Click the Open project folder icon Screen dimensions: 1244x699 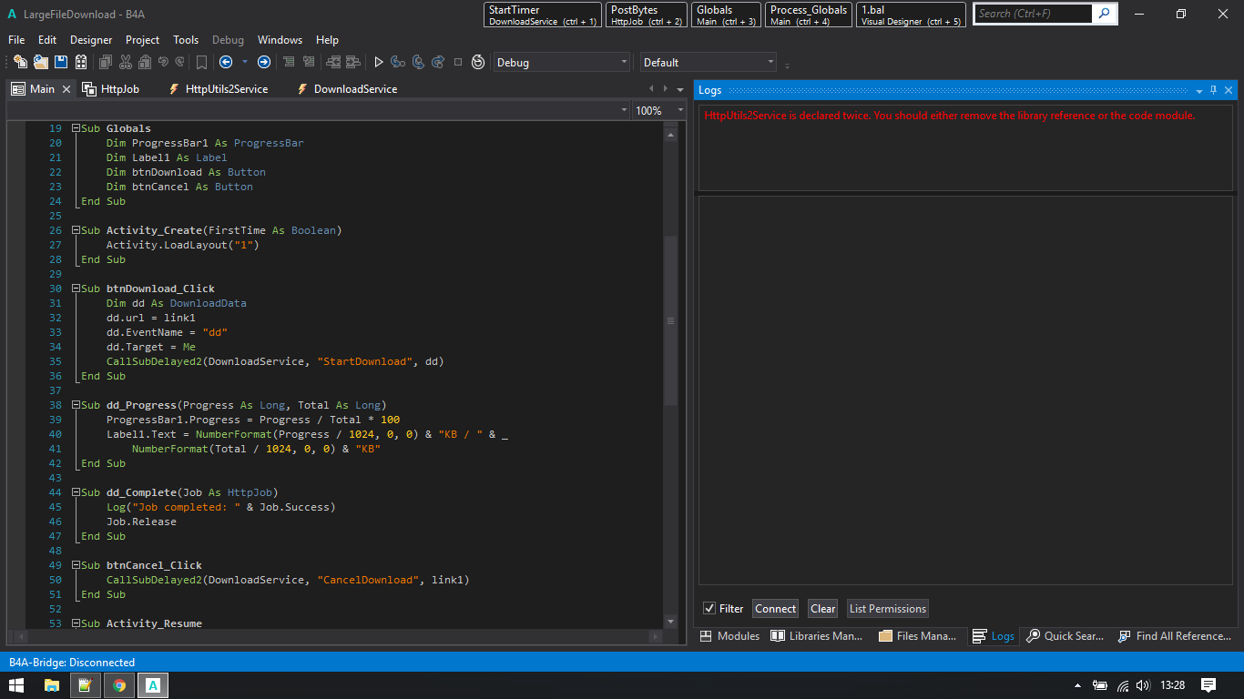(x=41, y=62)
